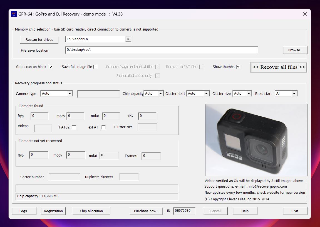Image resolution: width=320 pixels, height=227 pixels.
Task: Click the mdat field in Elements found
Action: [111, 116]
